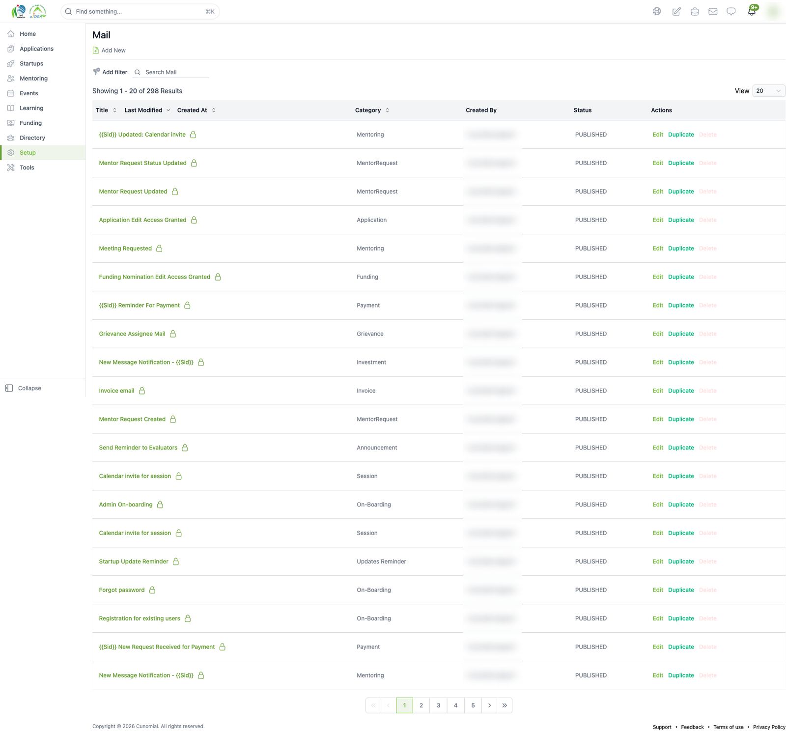Viewport: 786px width, 733px height.
Task: Open the Directory sidebar menu
Action: pyautogui.click(x=43, y=138)
